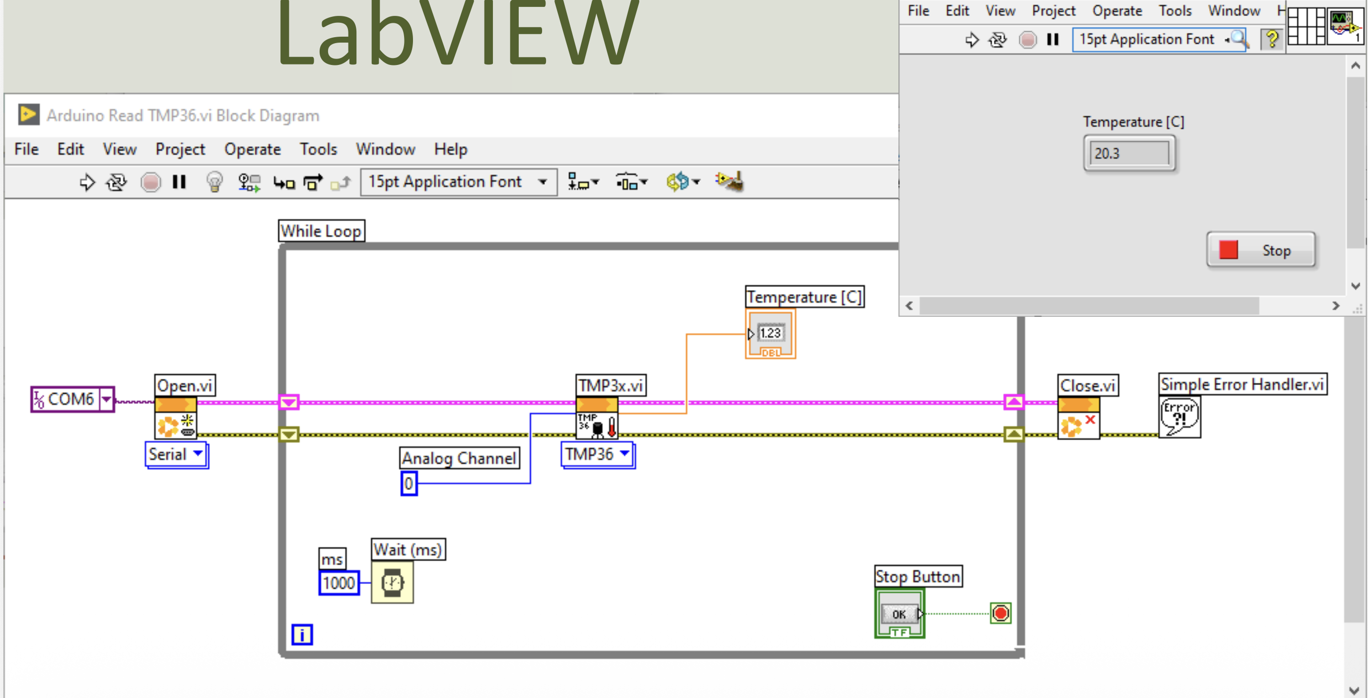1368x698 pixels.
Task: Select the Close.vi node icon
Action: [x=1079, y=418]
